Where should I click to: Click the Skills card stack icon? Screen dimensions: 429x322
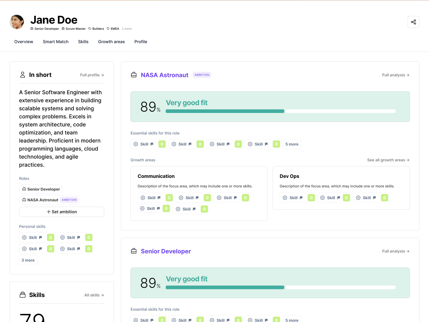tap(23, 295)
